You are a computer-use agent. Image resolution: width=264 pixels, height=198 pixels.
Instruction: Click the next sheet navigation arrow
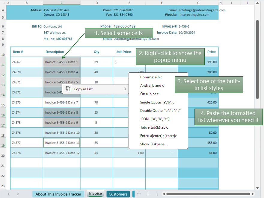point(18,194)
